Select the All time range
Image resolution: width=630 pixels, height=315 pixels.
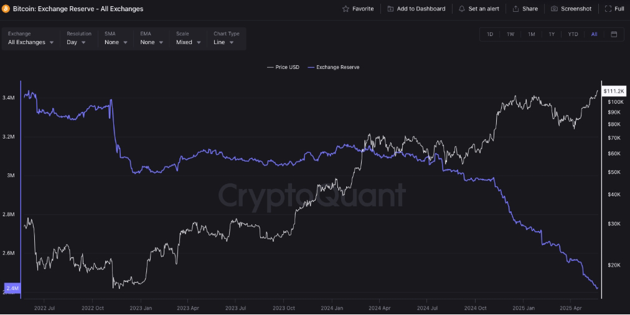594,34
